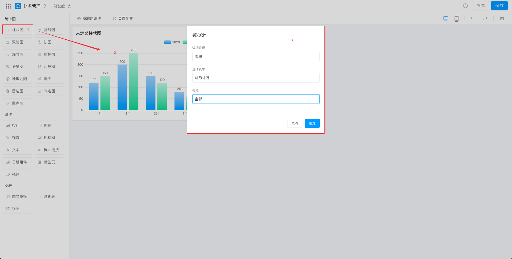Switch to desktop preview mode icon
This screenshot has width=512, height=259.
[446, 19]
